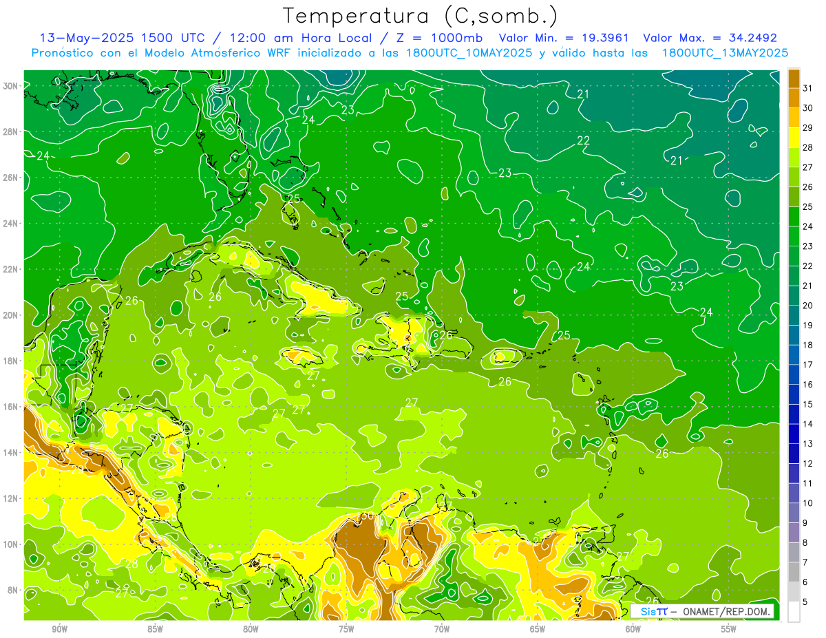Click the color scale label 31
826x638 pixels.
tap(807, 88)
